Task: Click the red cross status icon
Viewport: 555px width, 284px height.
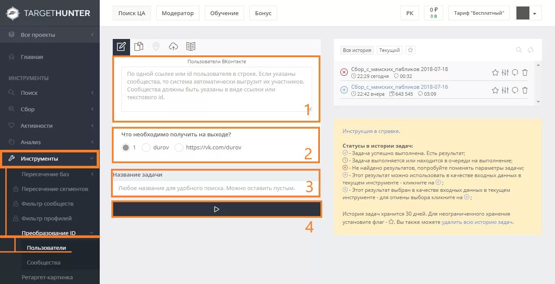Action: pos(344,72)
